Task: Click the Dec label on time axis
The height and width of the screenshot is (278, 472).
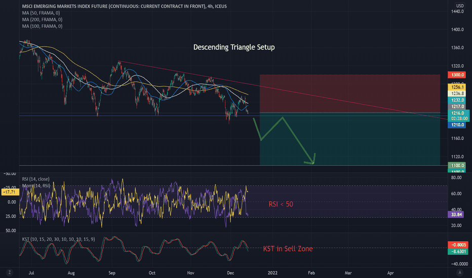Action: tap(230, 273)
